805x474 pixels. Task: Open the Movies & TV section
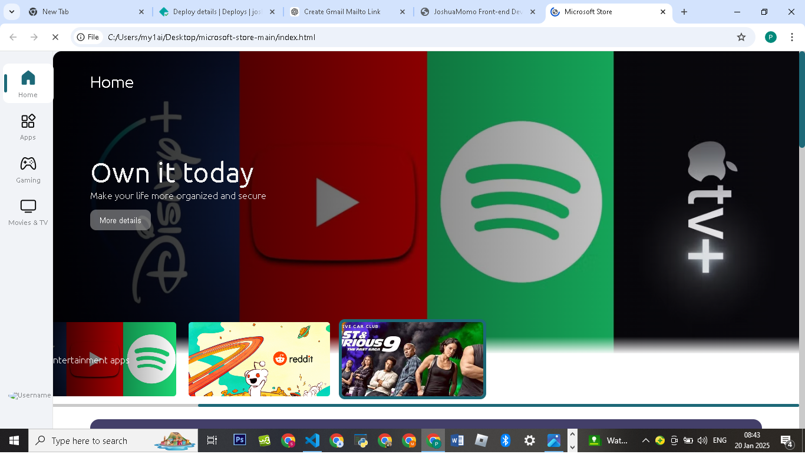(28, 213)
